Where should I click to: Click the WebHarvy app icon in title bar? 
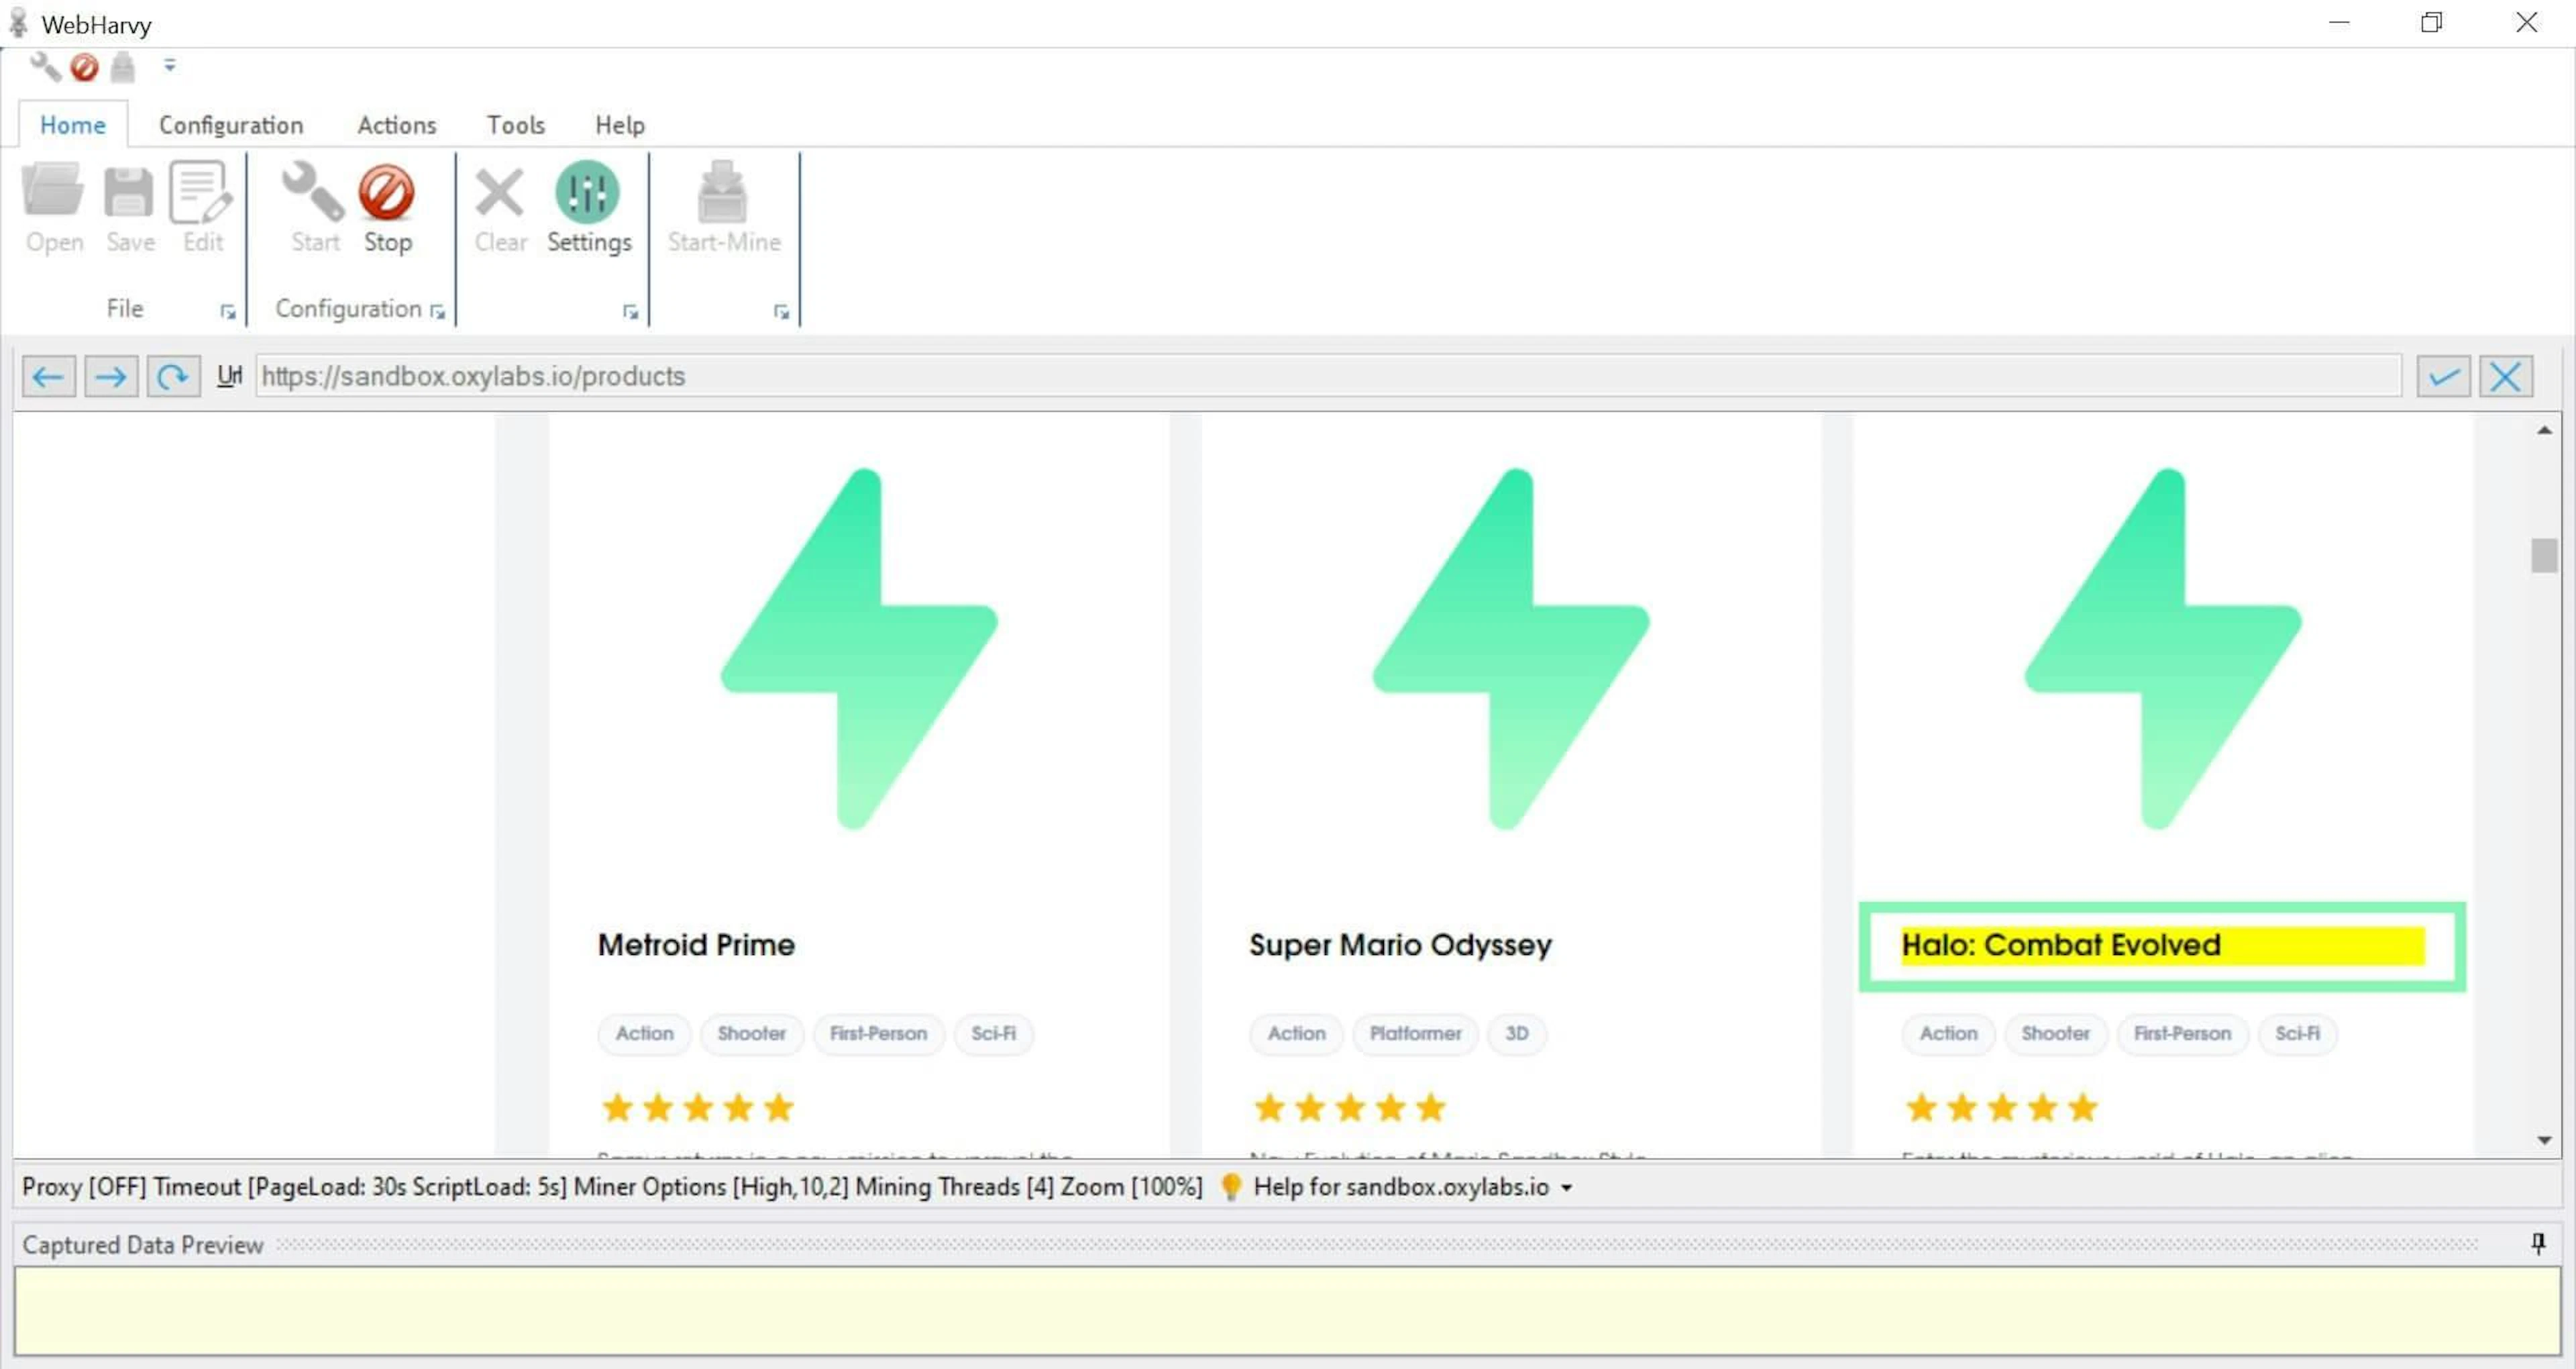click(x=18, y=22)
